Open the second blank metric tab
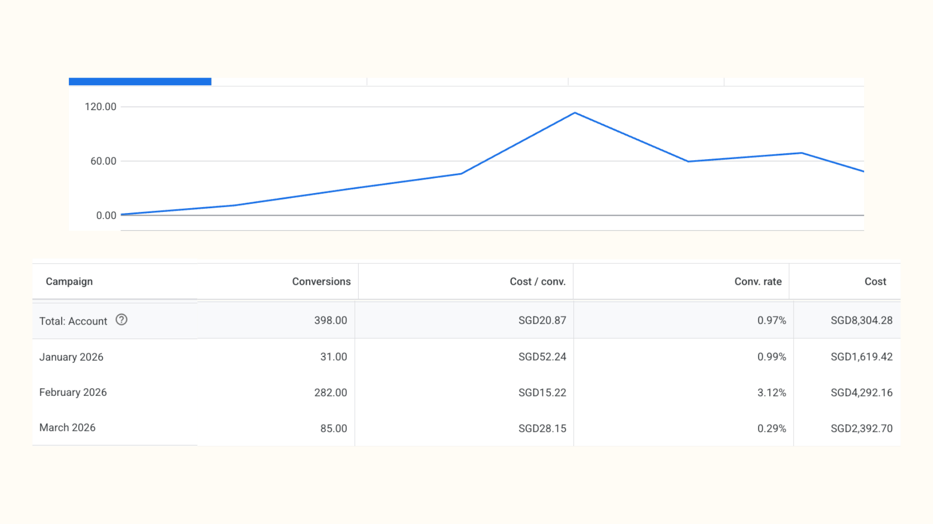Viewport: 933px width, 524px height. tap(467, 82)
